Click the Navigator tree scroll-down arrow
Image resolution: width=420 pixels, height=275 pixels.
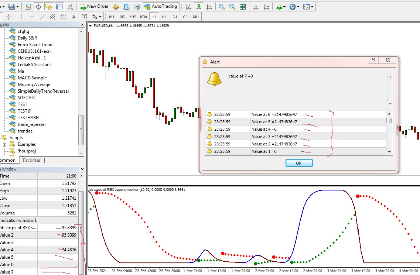81,154
